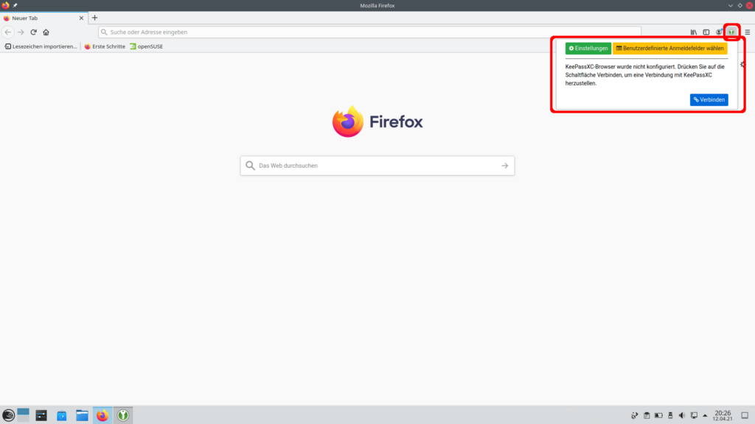The image size is (755, 424).
Task: Open the Dolphin file manager icon
Action: coord(82,415)
